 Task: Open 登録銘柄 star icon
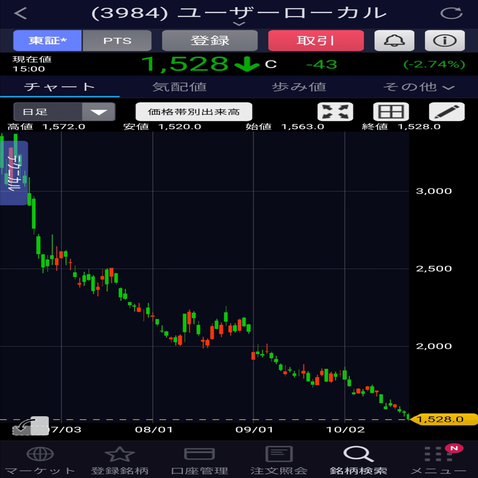pos(119,454)
